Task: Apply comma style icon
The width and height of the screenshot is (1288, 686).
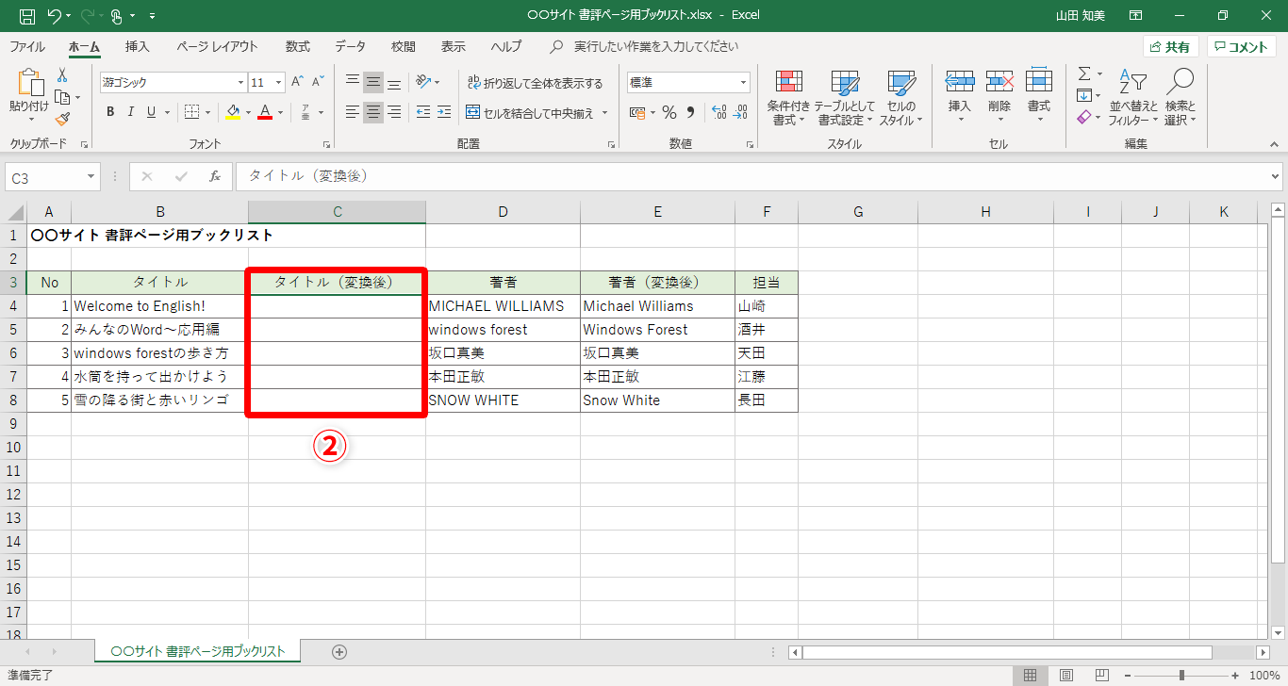Action: (x=690, y=112)
